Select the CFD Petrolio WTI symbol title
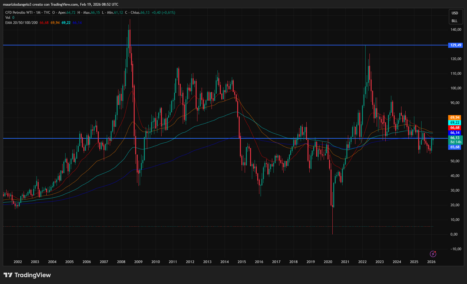 click(x=19, y=13)
